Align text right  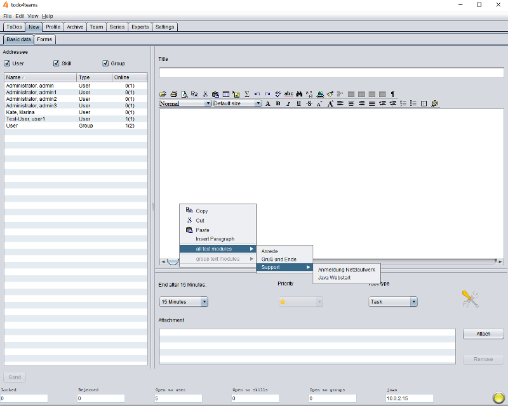pyautogui.click(x=361, y=103)
